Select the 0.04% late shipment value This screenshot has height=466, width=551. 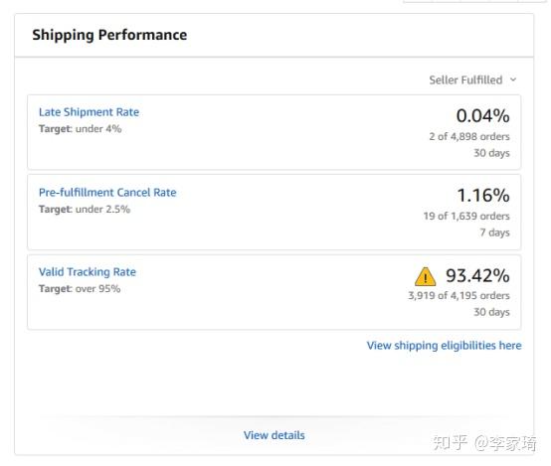click(x=482, y=116)
